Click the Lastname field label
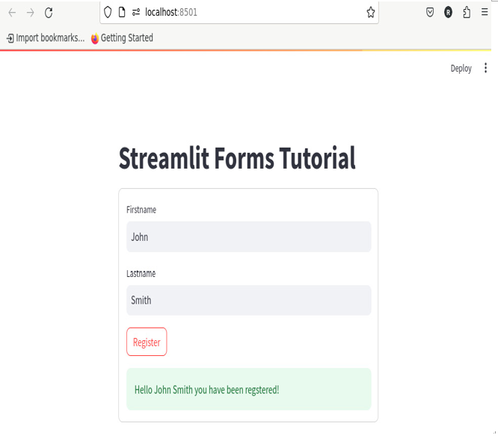This screenshot has width=498, height=438. coord(141,274)
